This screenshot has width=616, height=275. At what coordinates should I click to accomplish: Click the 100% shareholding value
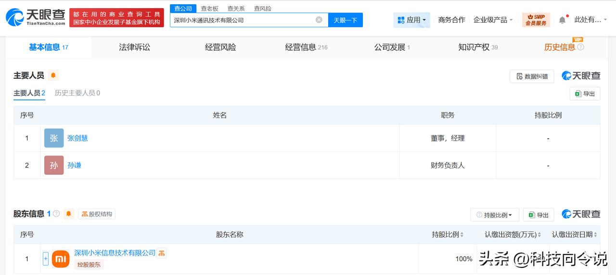pos(464,259)
